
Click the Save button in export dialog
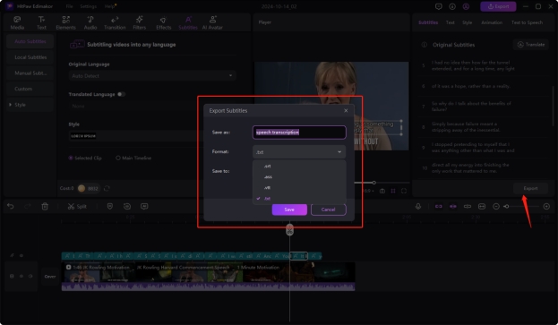pos(289,210)
